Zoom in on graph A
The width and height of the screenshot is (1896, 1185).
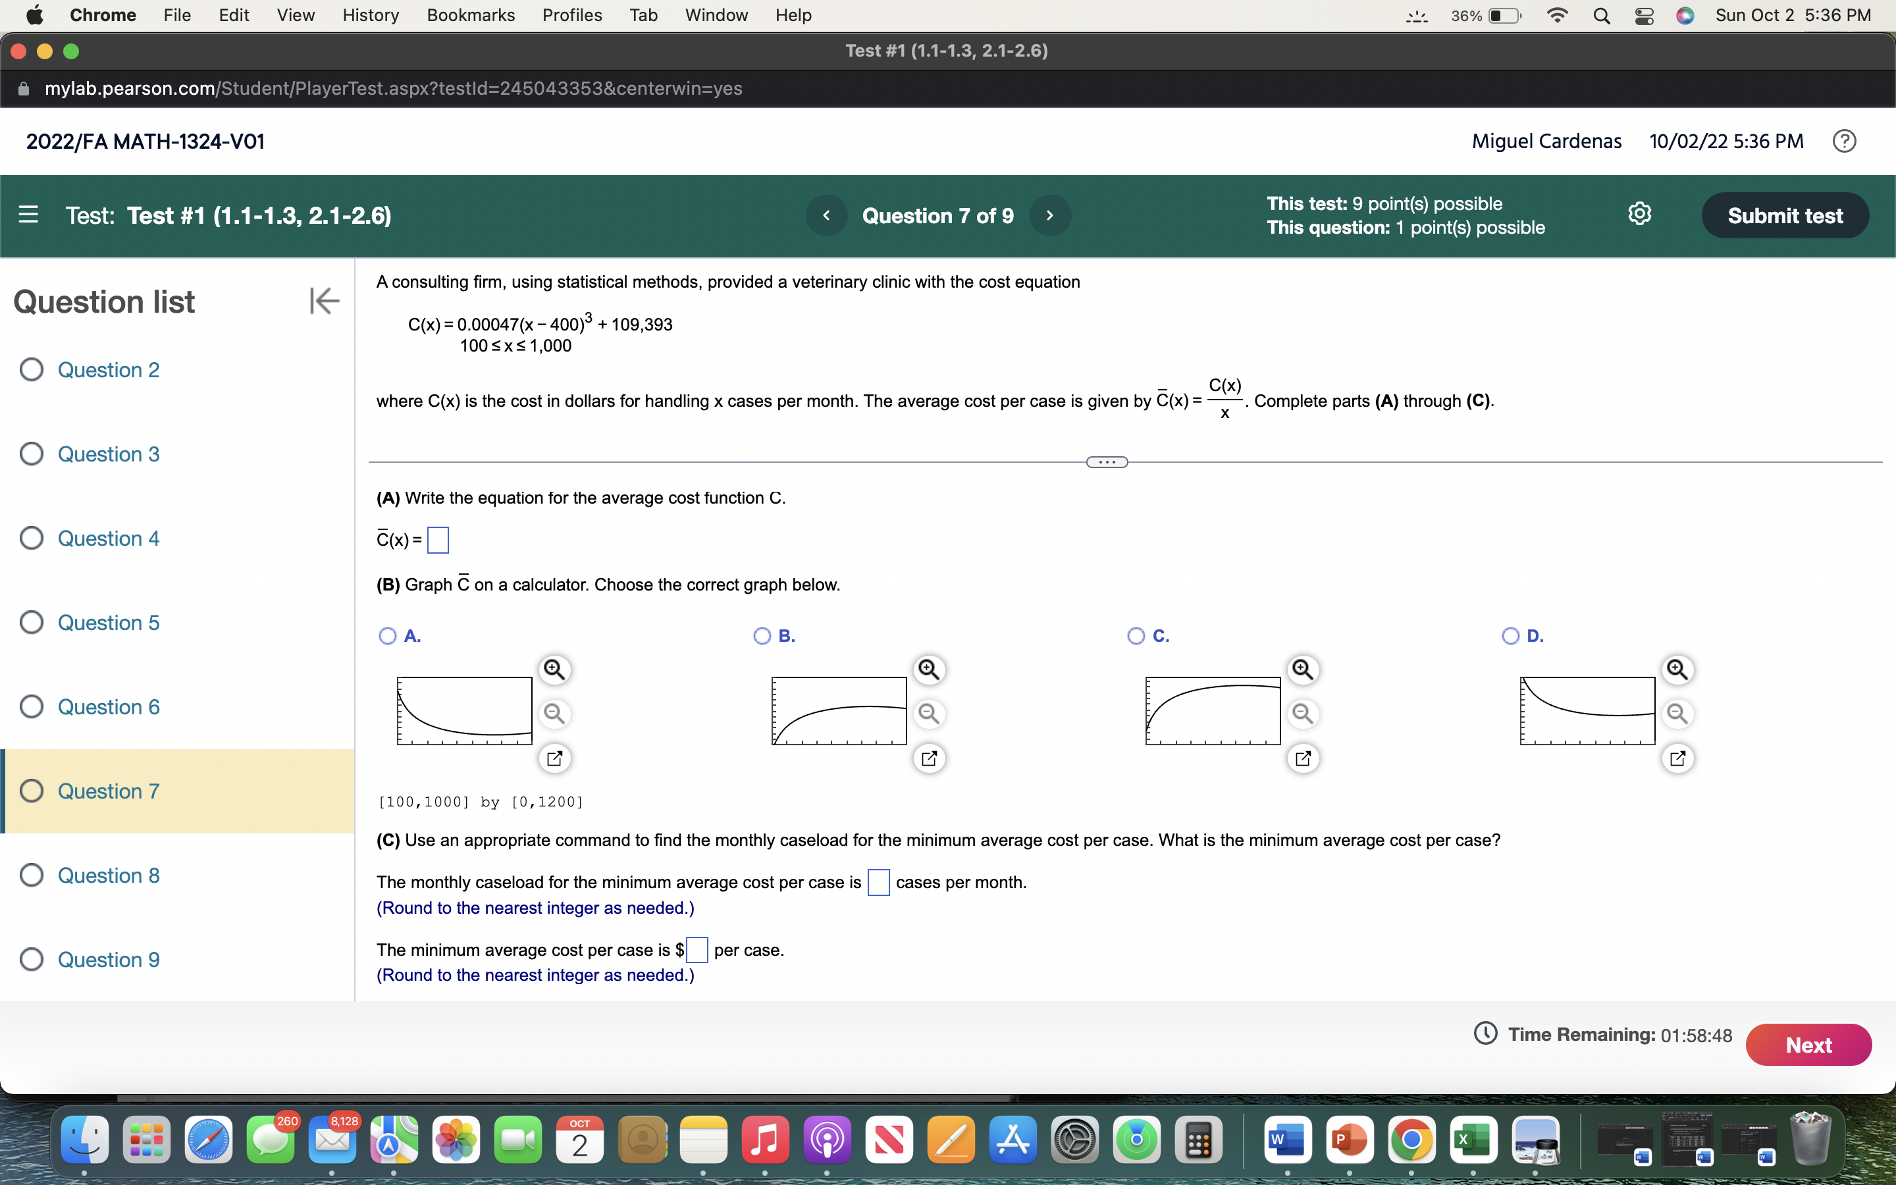point(554,670)
